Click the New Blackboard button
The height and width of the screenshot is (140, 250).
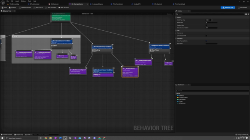point(25,7)
